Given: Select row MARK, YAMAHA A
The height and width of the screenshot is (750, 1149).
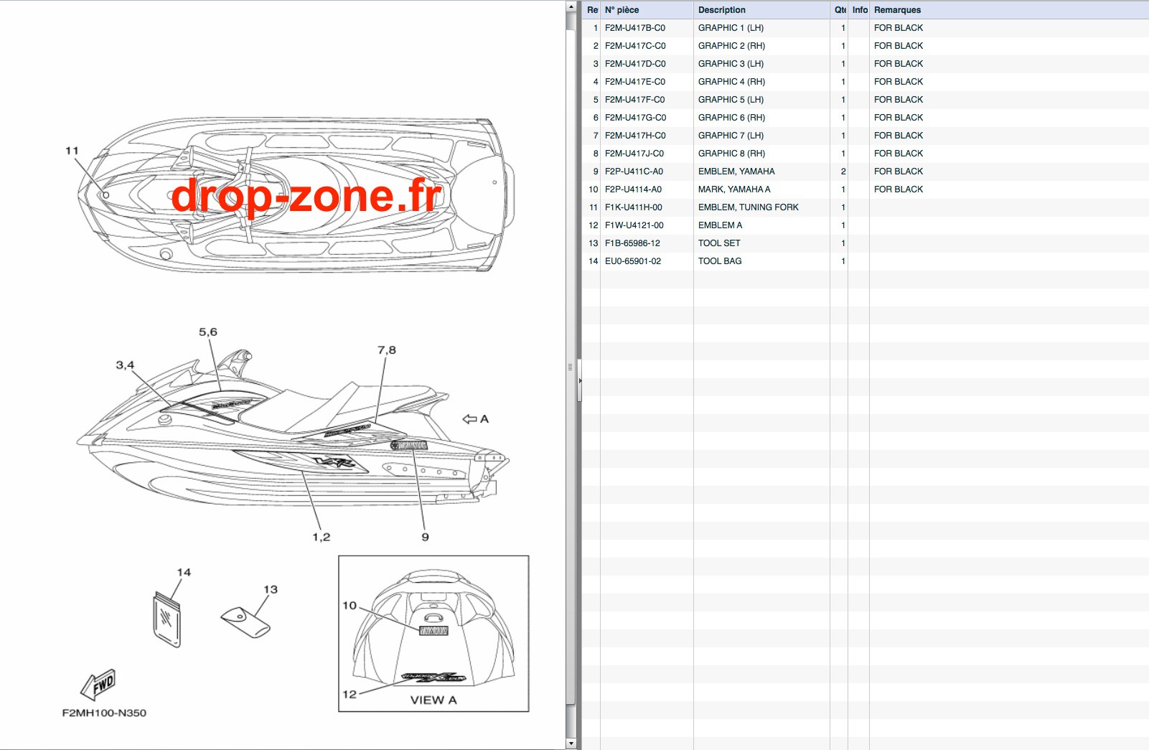Looking at the screenshot, I should (866, 189).
